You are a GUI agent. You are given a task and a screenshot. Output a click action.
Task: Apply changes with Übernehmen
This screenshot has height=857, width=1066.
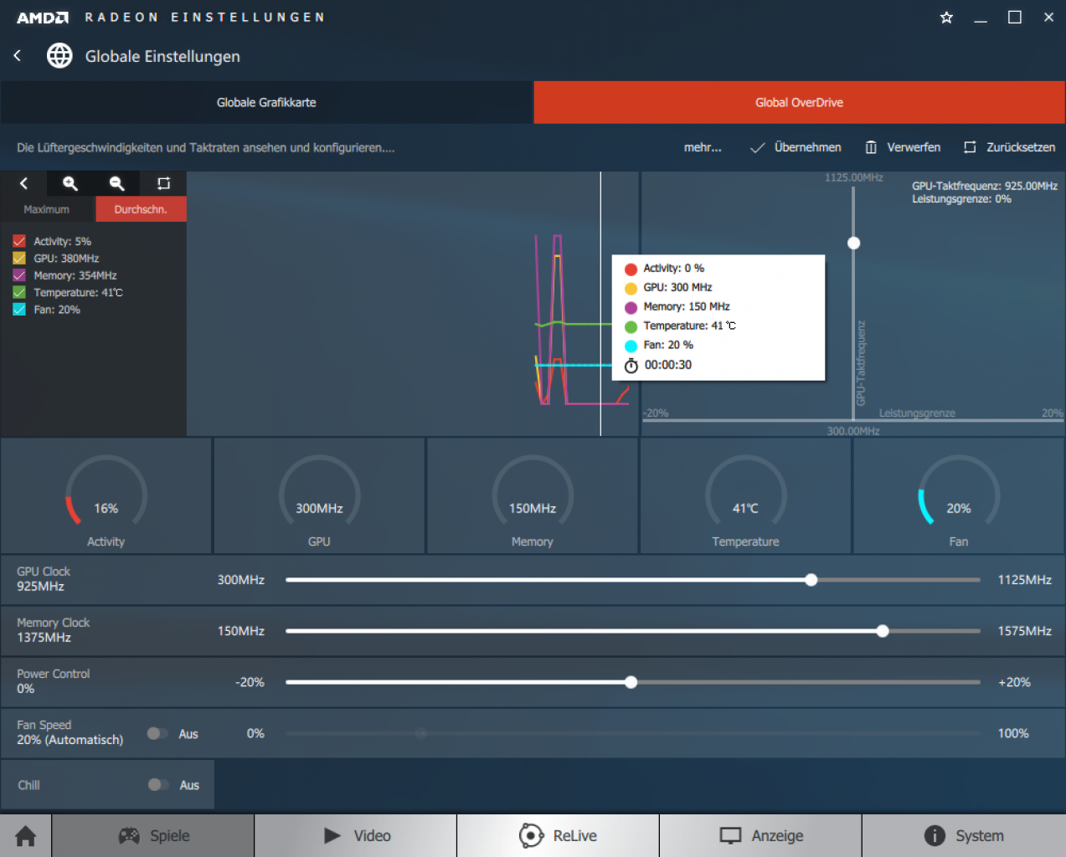point(796,147)
